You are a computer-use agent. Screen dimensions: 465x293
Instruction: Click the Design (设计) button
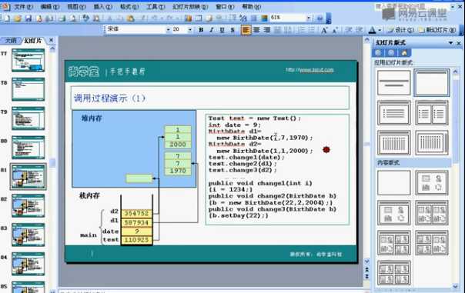click(x=400, y=30)
